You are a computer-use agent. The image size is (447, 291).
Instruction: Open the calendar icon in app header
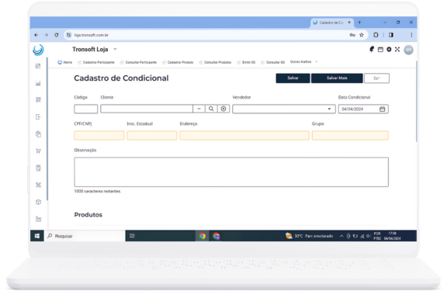[380, 50]
